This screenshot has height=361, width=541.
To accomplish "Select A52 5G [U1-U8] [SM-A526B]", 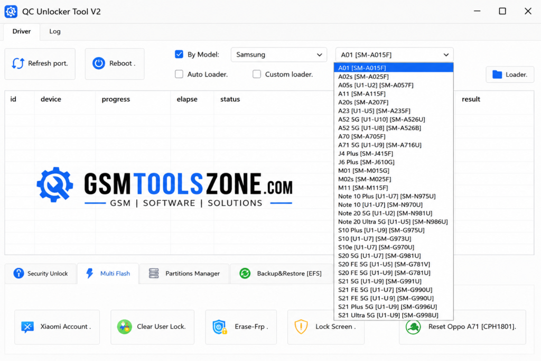I will (394, 128).
